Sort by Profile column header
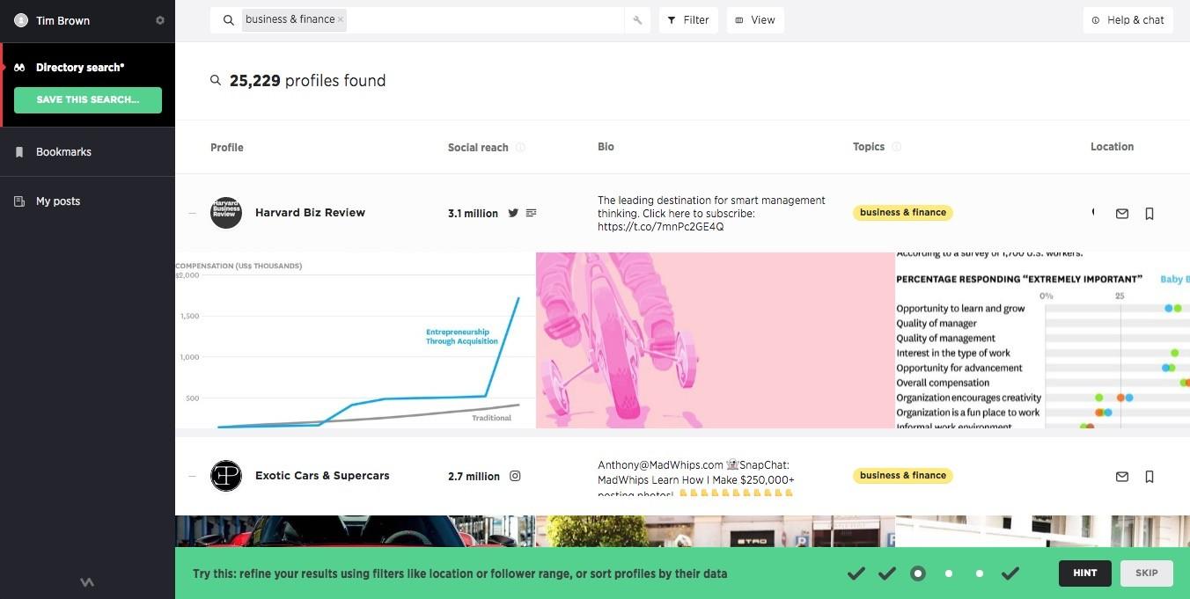 point(226,147)
